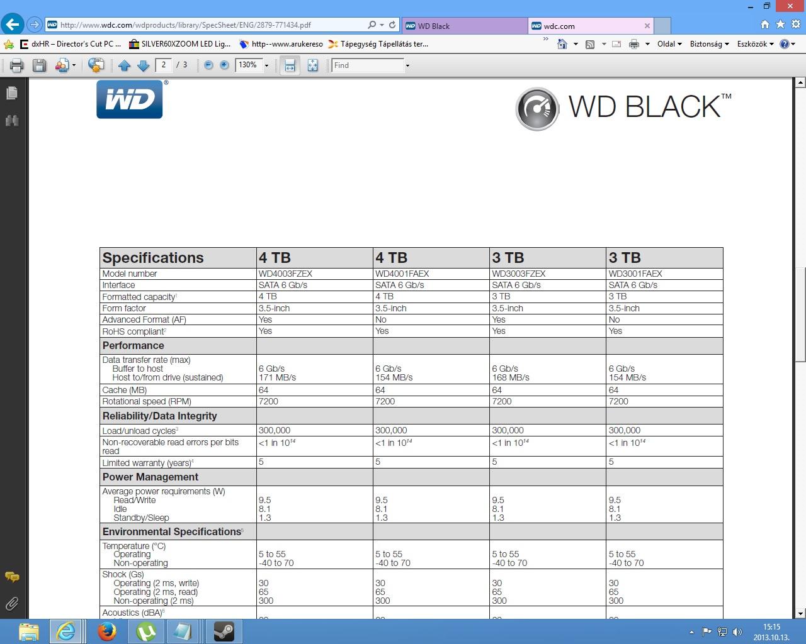Image resolution: width=806 pixels, height=644 pixels.
Task: Open the Help question mark menu
Action: coord(787,44)
